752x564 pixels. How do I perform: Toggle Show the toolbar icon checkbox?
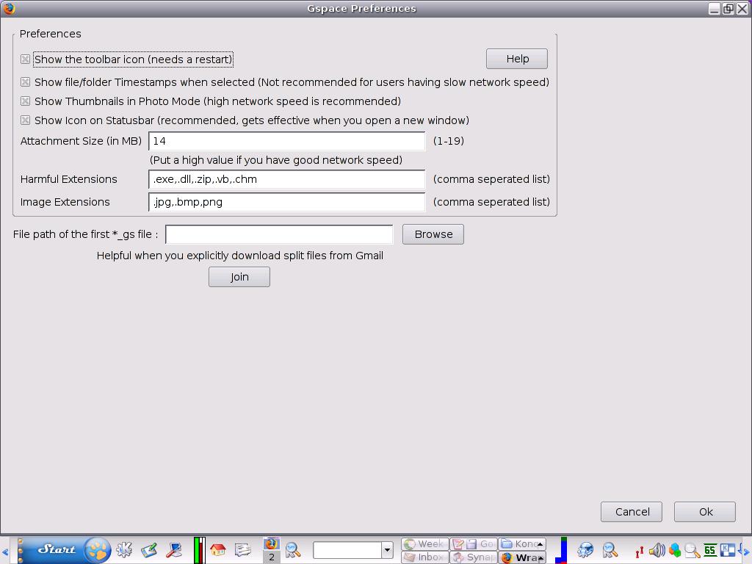click(x=26, y=59)
